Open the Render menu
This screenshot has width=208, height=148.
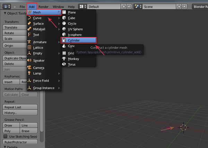[43, 7]
